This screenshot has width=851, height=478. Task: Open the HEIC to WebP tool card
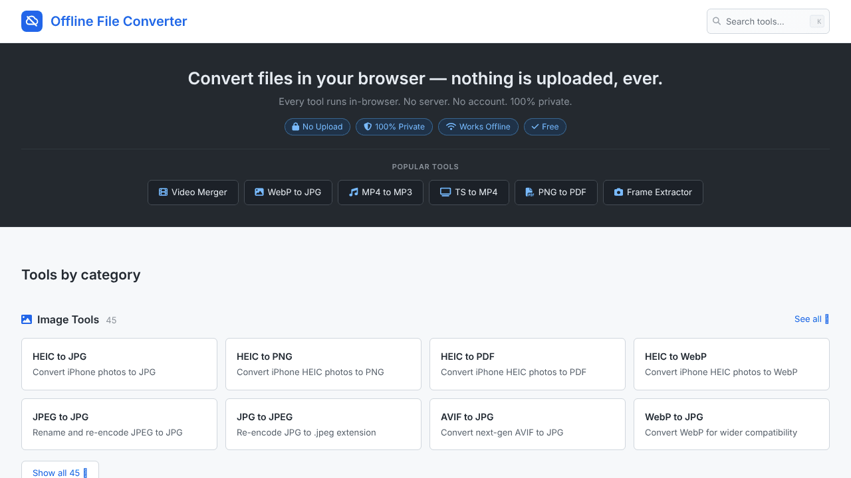click(731, 364)
